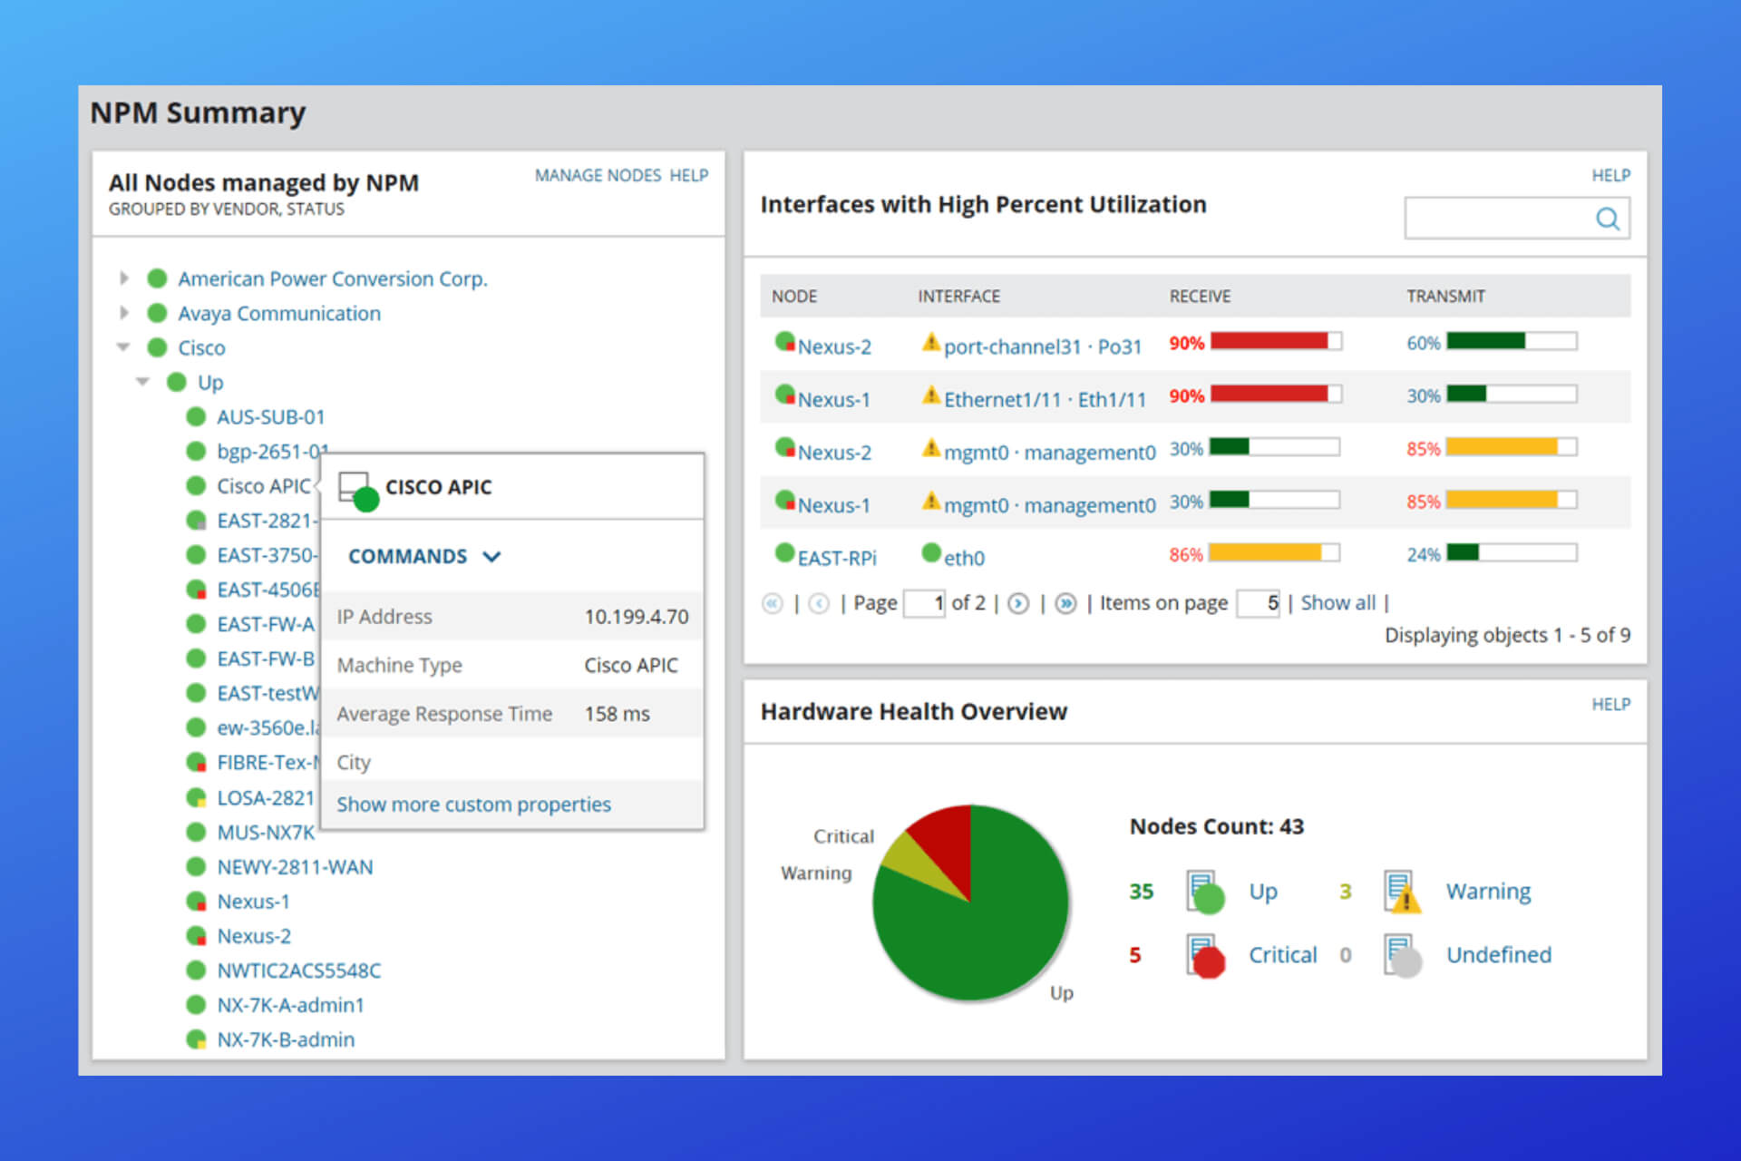Click the Warning hardware status icon
1741x1161 pixels.
(x=1403, y=892)
